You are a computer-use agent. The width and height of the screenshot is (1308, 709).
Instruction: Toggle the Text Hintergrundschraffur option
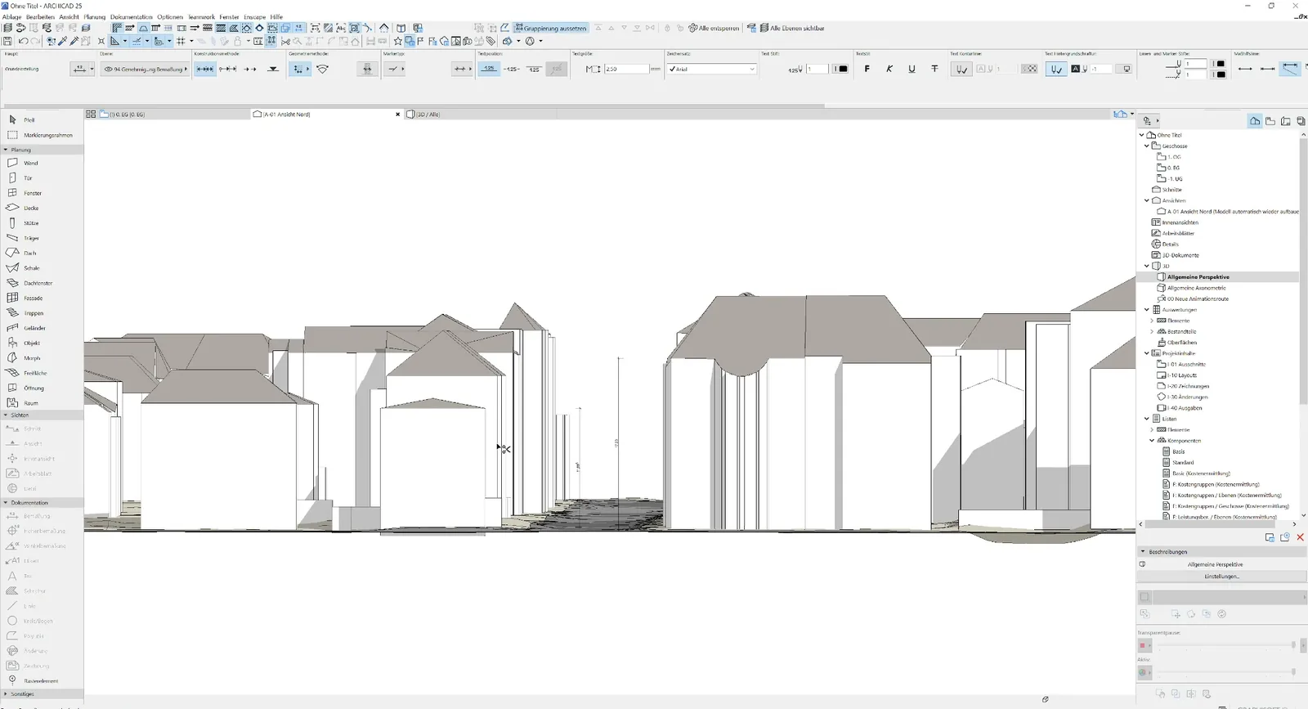tap(1056, 69)
